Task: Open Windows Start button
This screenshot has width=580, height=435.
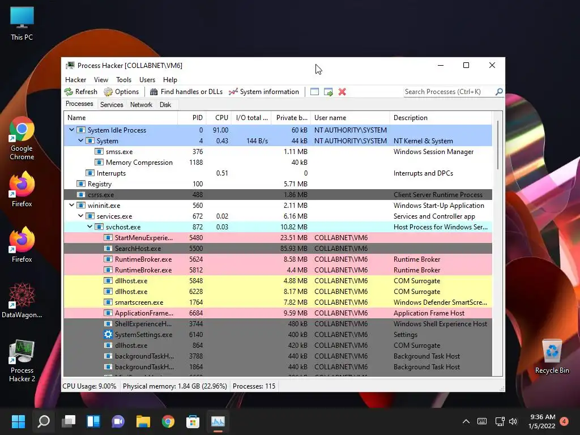Action: pos(18,421)
